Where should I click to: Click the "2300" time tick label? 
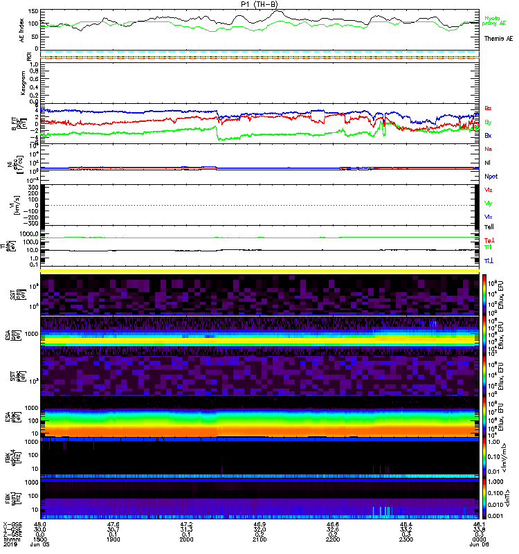(406, 539)
